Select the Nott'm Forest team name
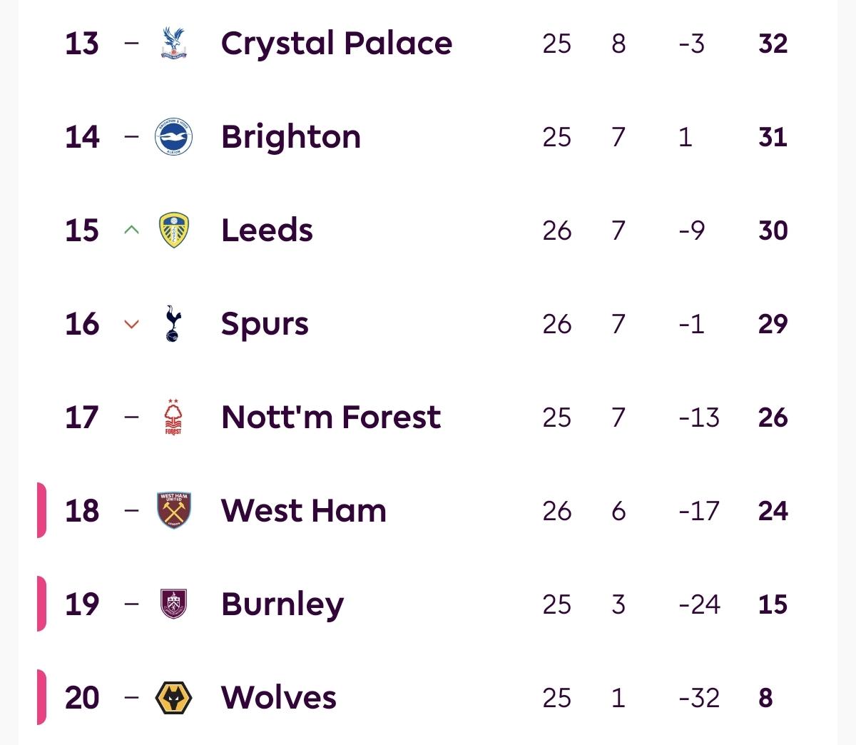 [331, 417]
